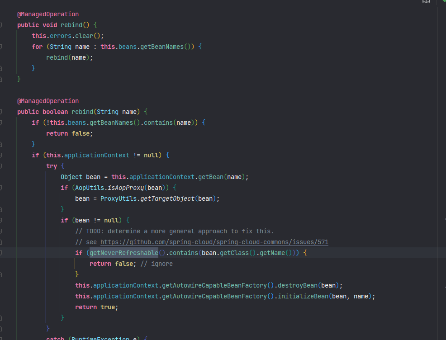Screen dimensions: 446x340
Task: Collapse fold at 'if (this.applicationContext != null)' line
Action: point(1,155)
